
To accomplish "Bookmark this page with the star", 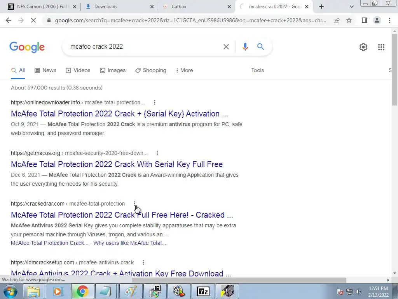I will coord(349,20).
